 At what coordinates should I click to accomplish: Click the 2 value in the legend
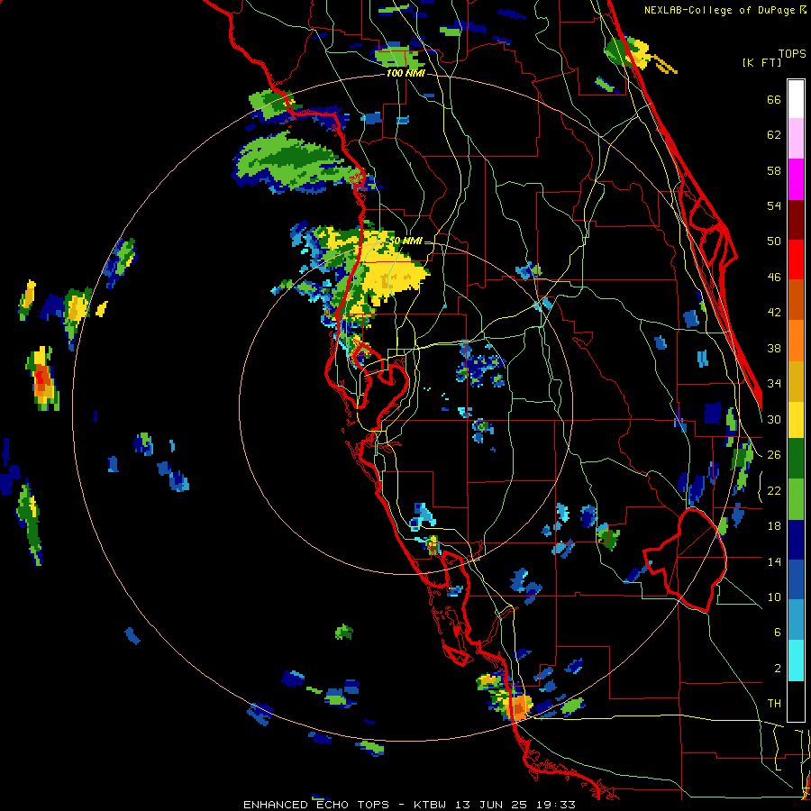[x=778, y=669]
